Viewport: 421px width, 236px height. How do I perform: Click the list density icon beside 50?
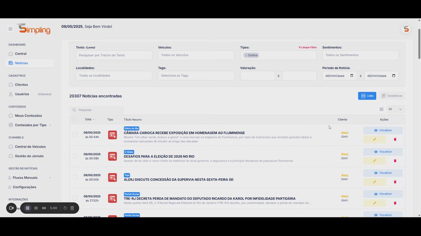(x=382, y=109)
